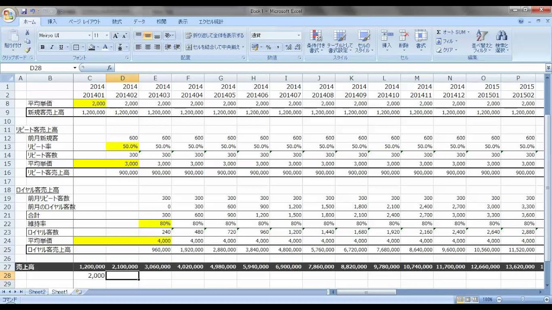552x310 pixels.
Task: Pick the font color A
Action: pyautogui.click(x=105, y=47)
